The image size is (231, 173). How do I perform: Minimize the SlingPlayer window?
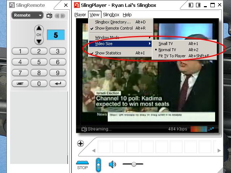pos(205,6)
